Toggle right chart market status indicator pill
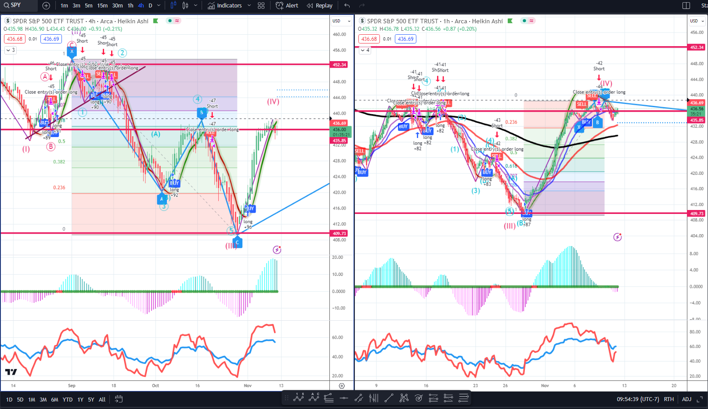This screenshot has height=409, width=708. click(x=527, y=21)
